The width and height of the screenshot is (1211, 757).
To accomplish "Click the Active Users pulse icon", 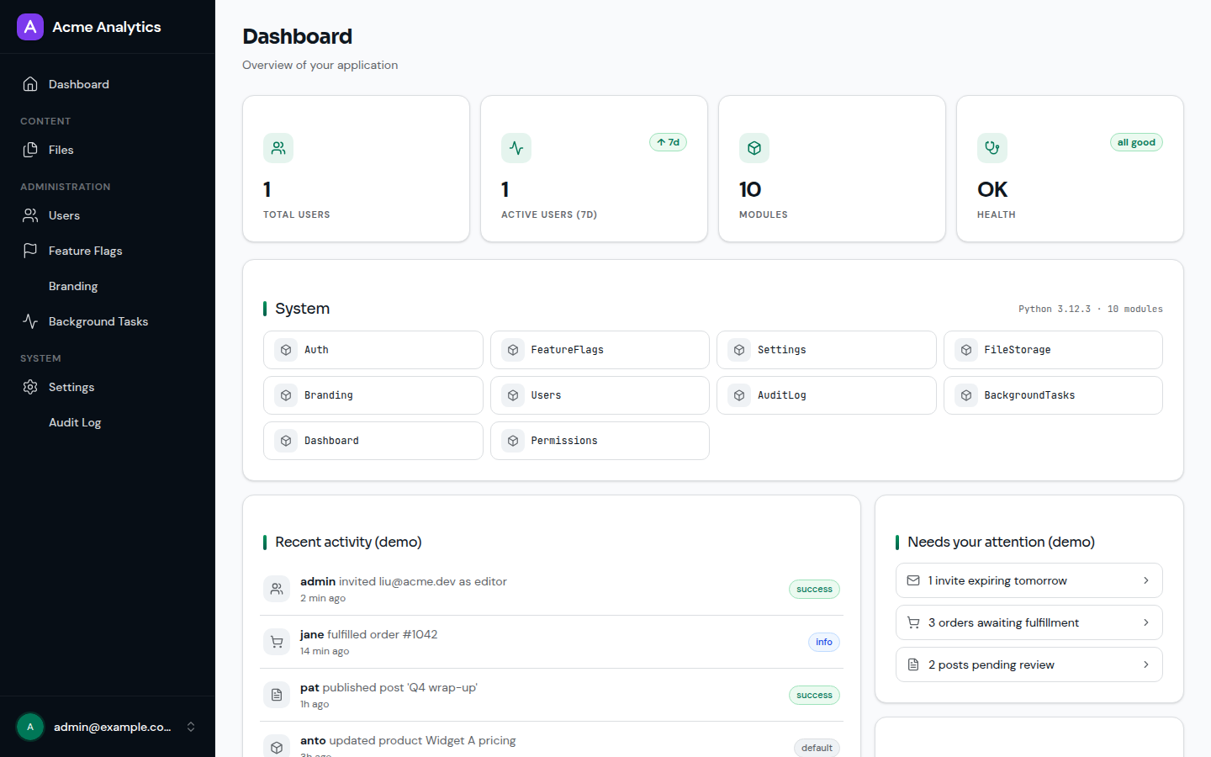I will 516,148.
